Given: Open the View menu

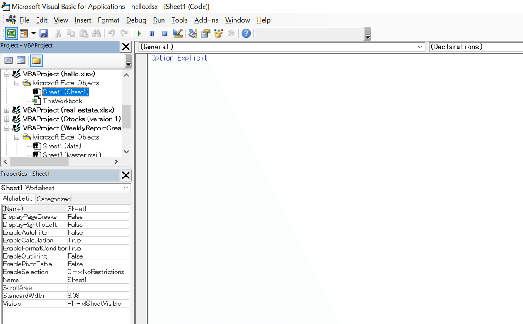Looking at the screenshot, I should click(x=61, y=20).
